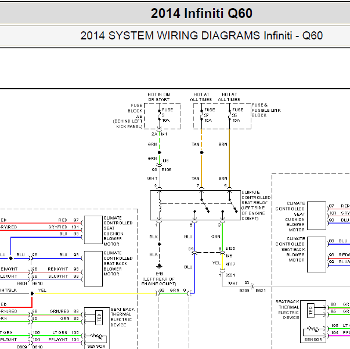Select the right-side "CLIMATE CONTROLLED SEAT CUSHION BLOWER MOTOR" label
Viewport: 350px width, 349px height.
point(290,216)
